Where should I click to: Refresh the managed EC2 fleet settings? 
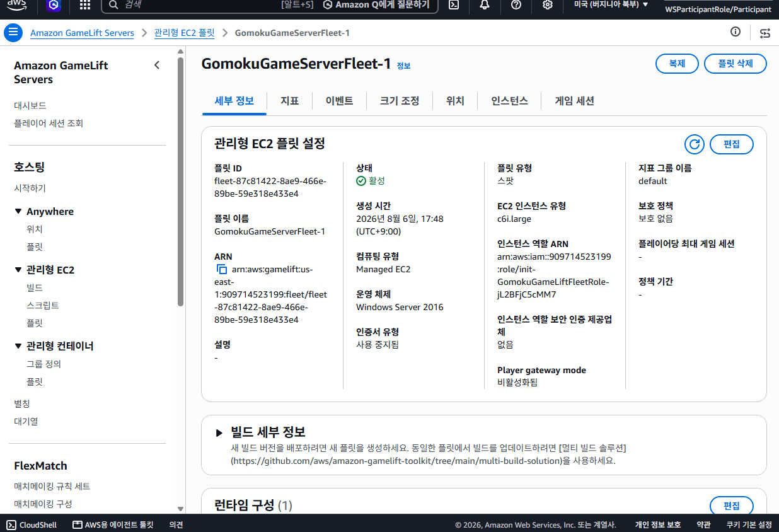(x=695, y=144)
